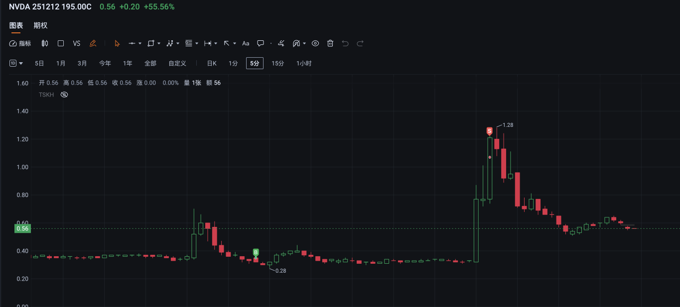Viewport: 680px width, 307px height.
Task: Expand the line tool dropdown arrow
Action: [140, 43]
